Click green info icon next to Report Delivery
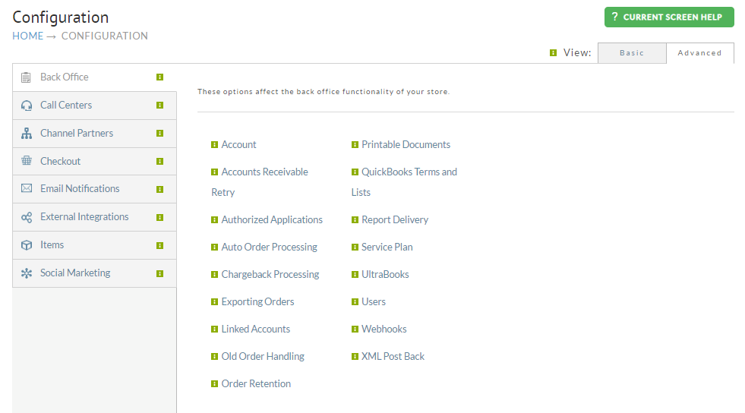Viewport: 745px width, 413px height. point(355,220)
